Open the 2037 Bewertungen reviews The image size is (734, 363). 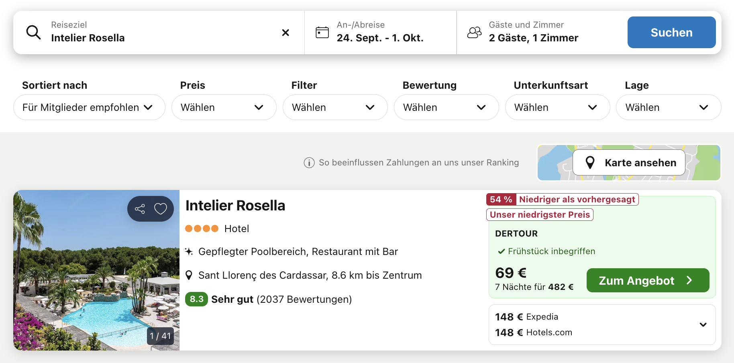pyautogui.click(x=304, y=300)
